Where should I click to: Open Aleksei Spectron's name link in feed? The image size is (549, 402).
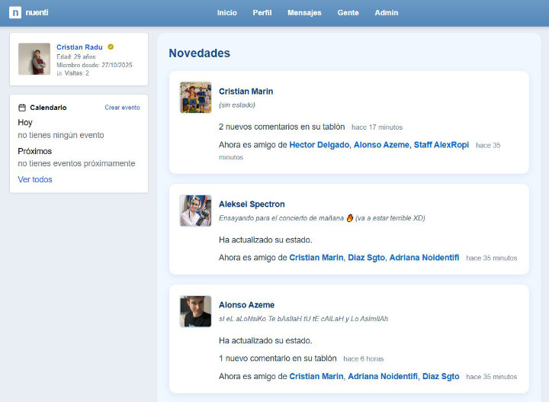click(252, 204)
